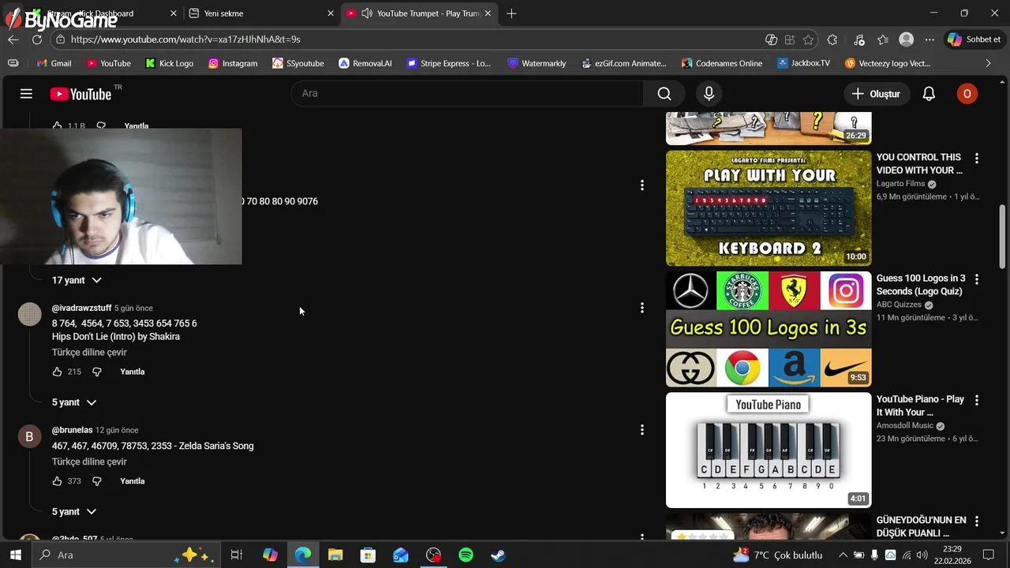Open the favorites list icon in toolbar
The height and width of the screenshot is (568, 1010).
click(x=882, y=39)
